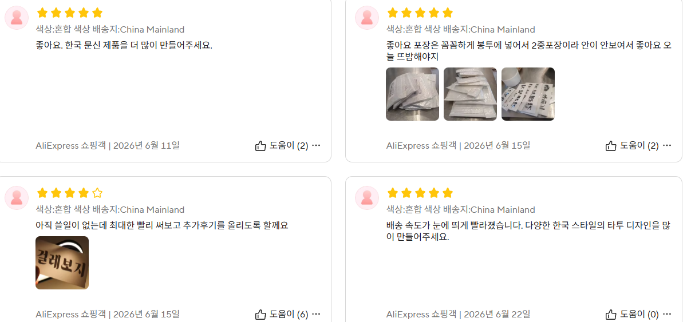The height and width of the screenshot is (322, 687).
Task: Click avatar of the 4-star reviewer
Action: pos(17,198)
